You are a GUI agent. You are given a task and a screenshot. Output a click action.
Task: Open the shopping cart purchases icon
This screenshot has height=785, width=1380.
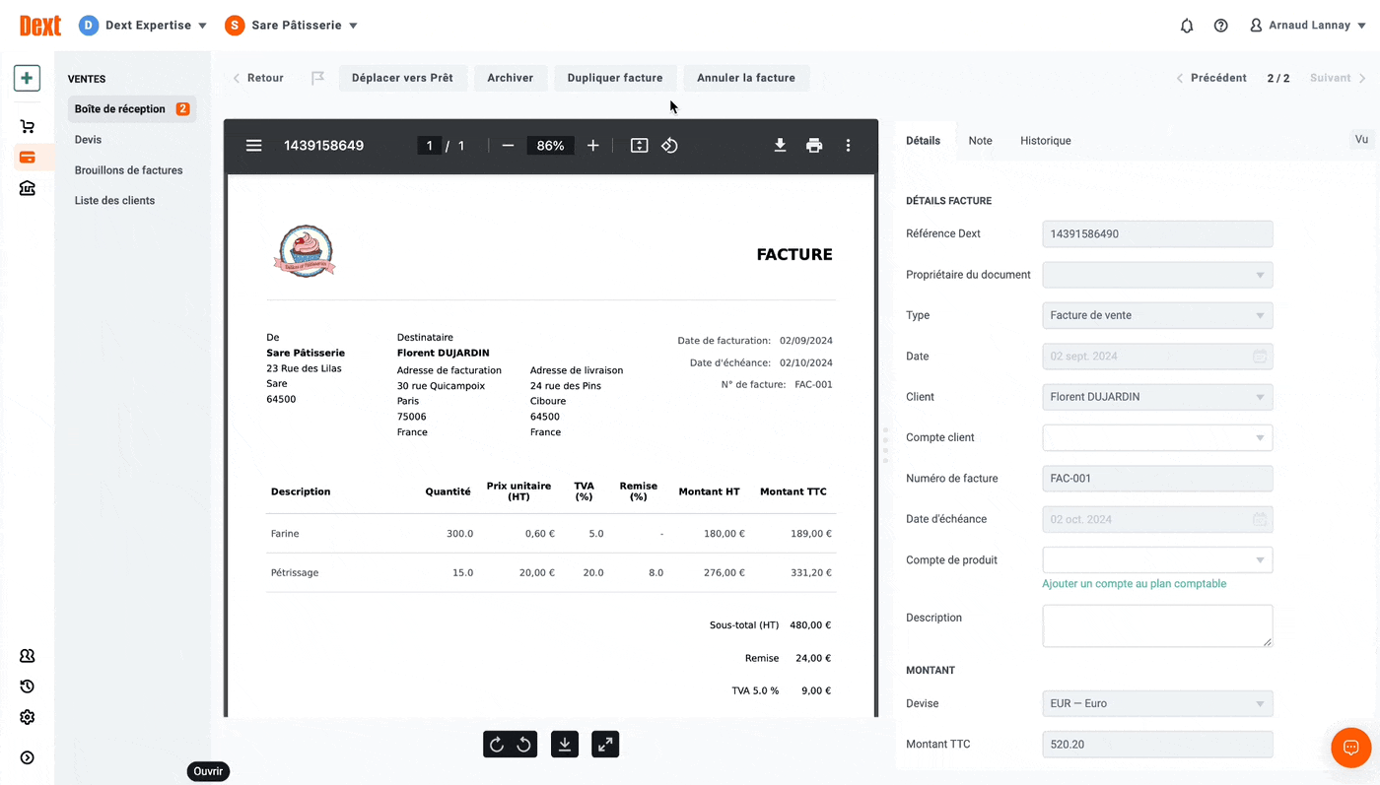point(27,126)
